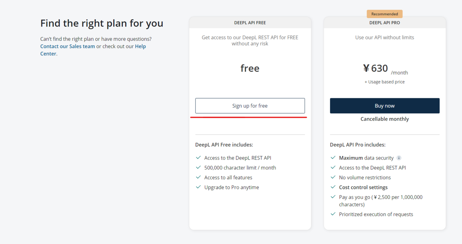Viewport: 462px width, 244px height.
Task: Select the DEEPL API PRO plan header
Action: pos(385,23)
